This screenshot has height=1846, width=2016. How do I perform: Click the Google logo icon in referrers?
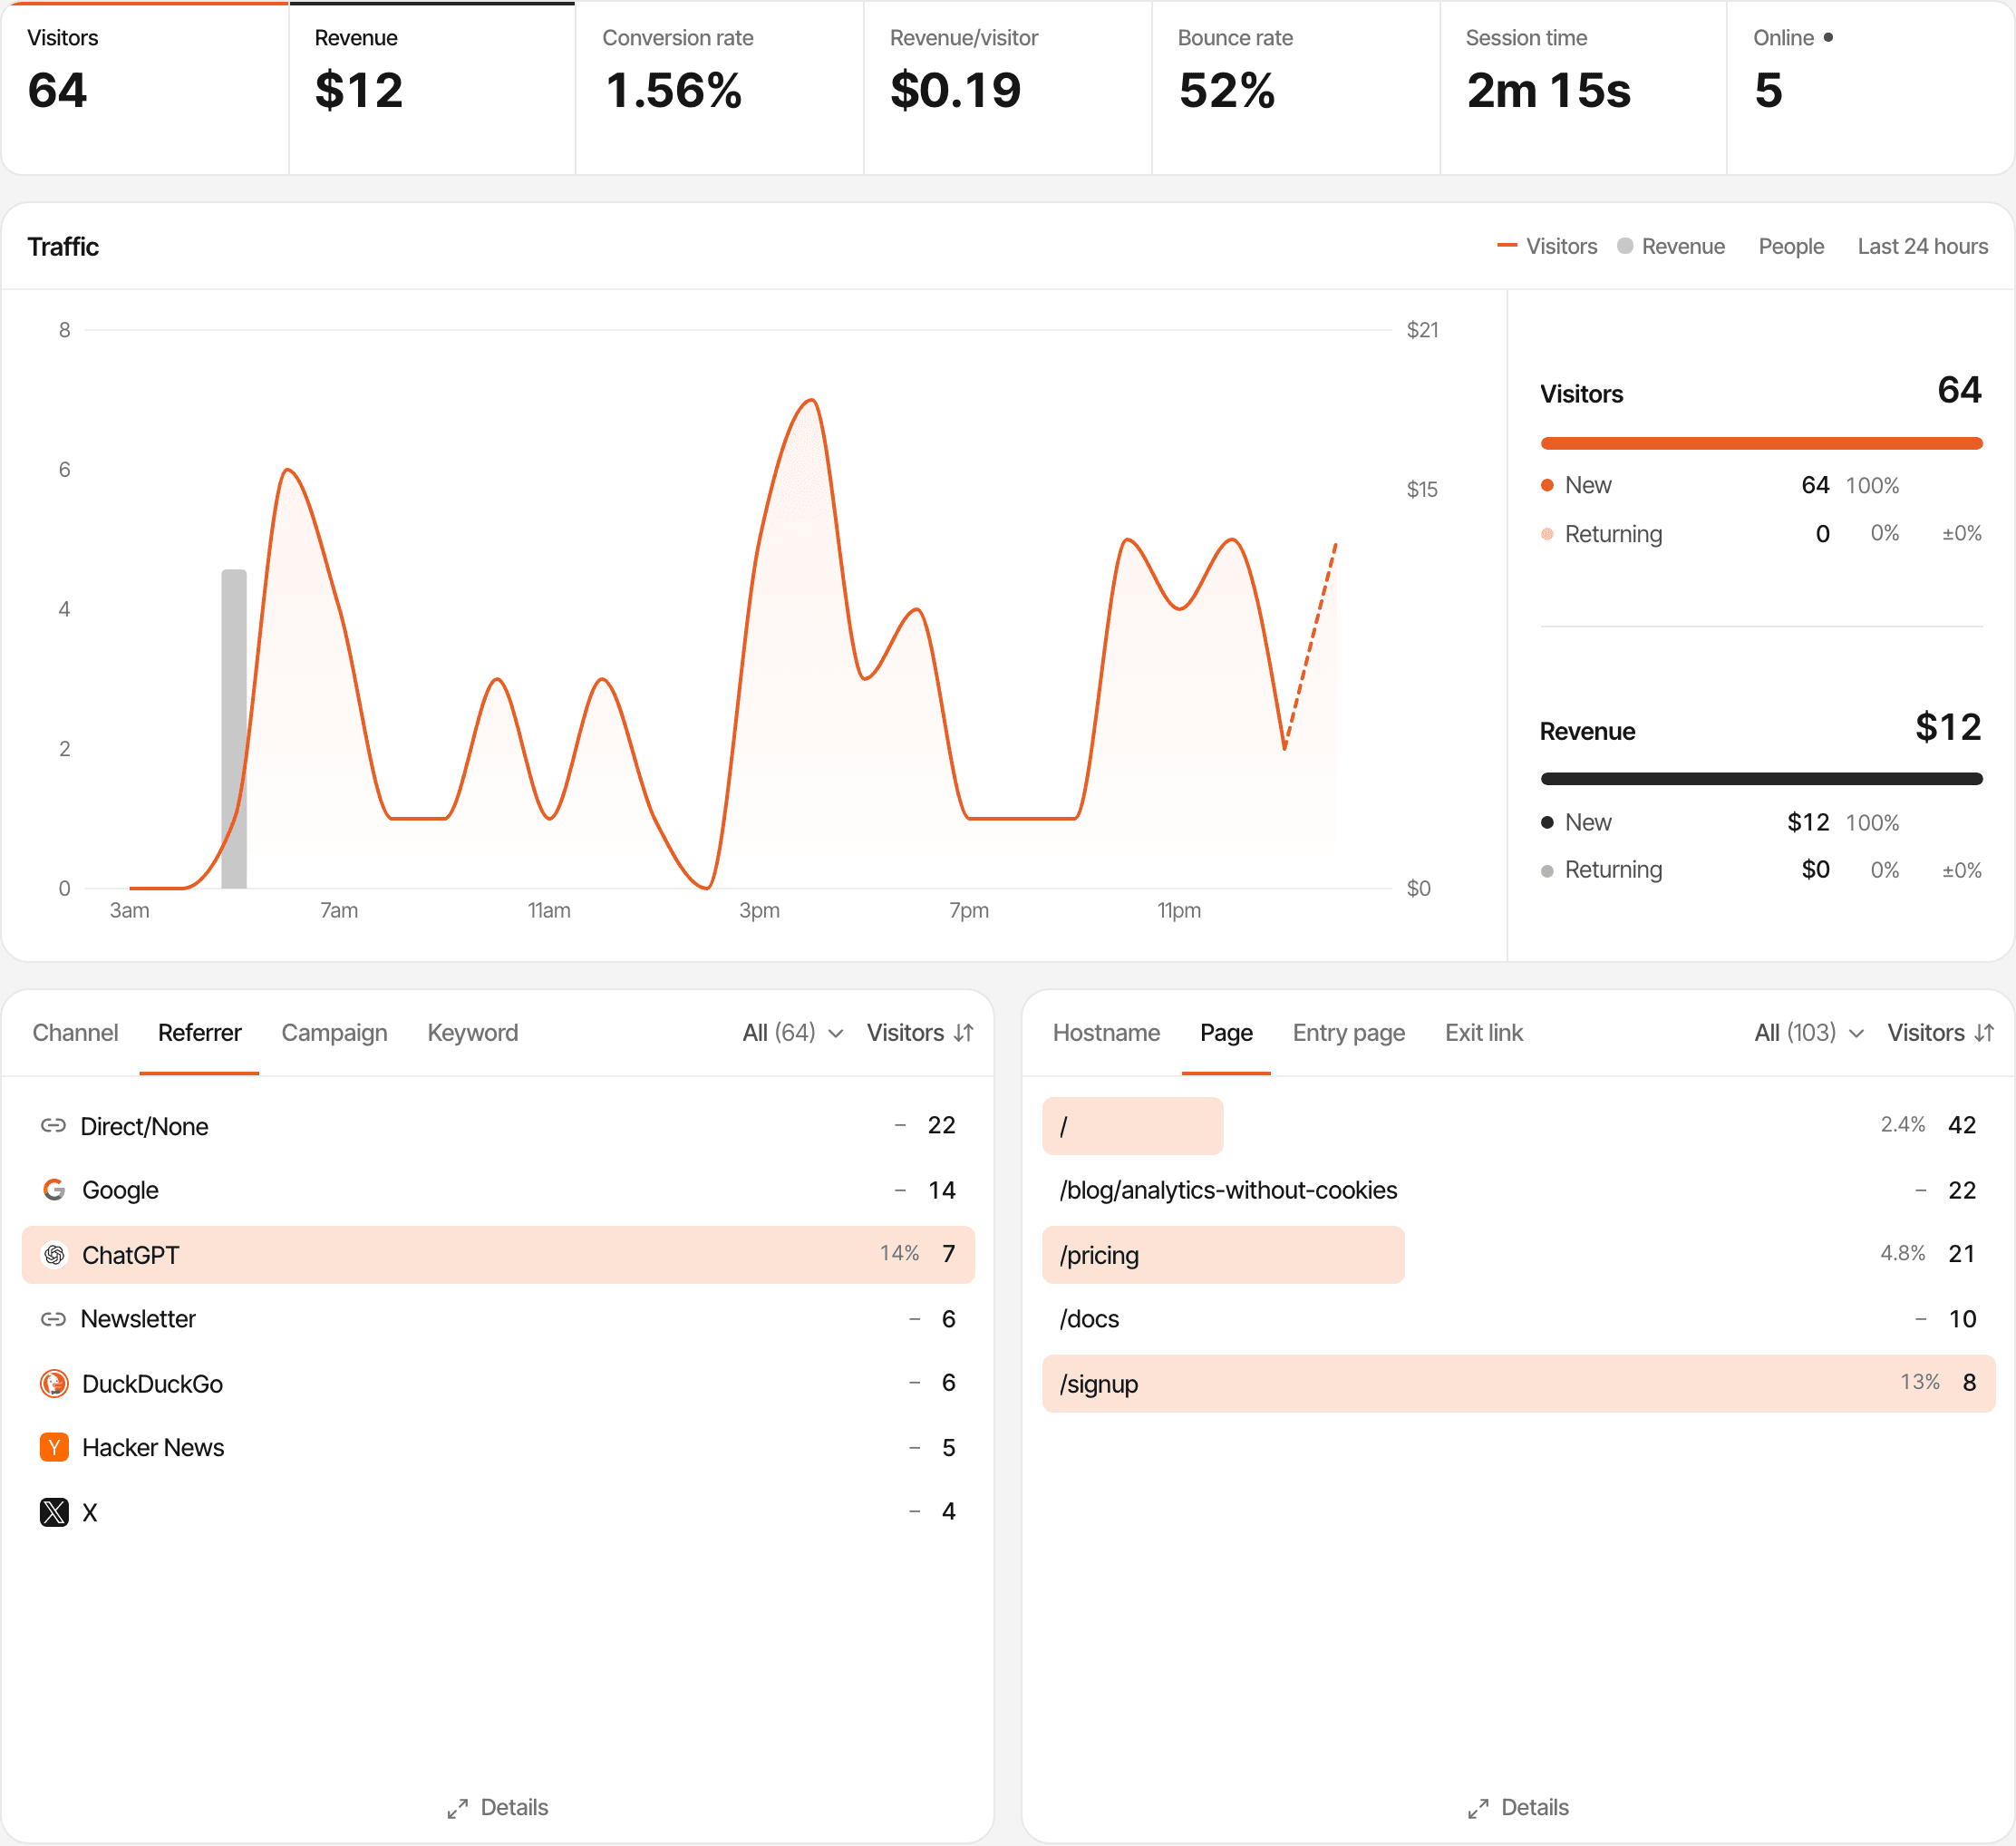coord(54,1190)
